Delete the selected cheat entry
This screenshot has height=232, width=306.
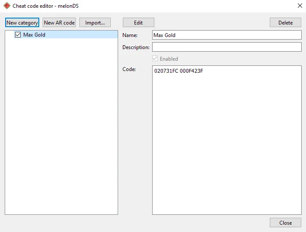[285, 23]
